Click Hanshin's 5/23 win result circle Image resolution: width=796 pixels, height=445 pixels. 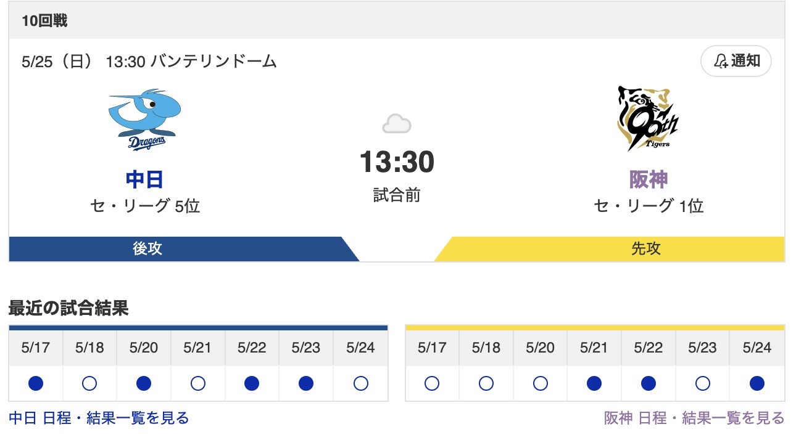[703, 384]
